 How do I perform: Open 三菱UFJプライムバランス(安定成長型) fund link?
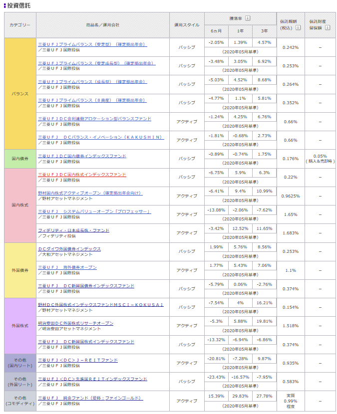pos(96,63)
